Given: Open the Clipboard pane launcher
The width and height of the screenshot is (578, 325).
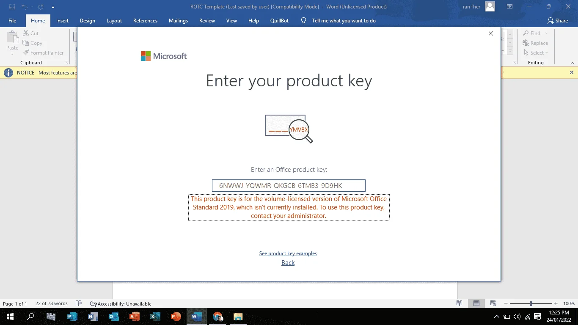Looking at the screenshot, I should pos(66,63).
